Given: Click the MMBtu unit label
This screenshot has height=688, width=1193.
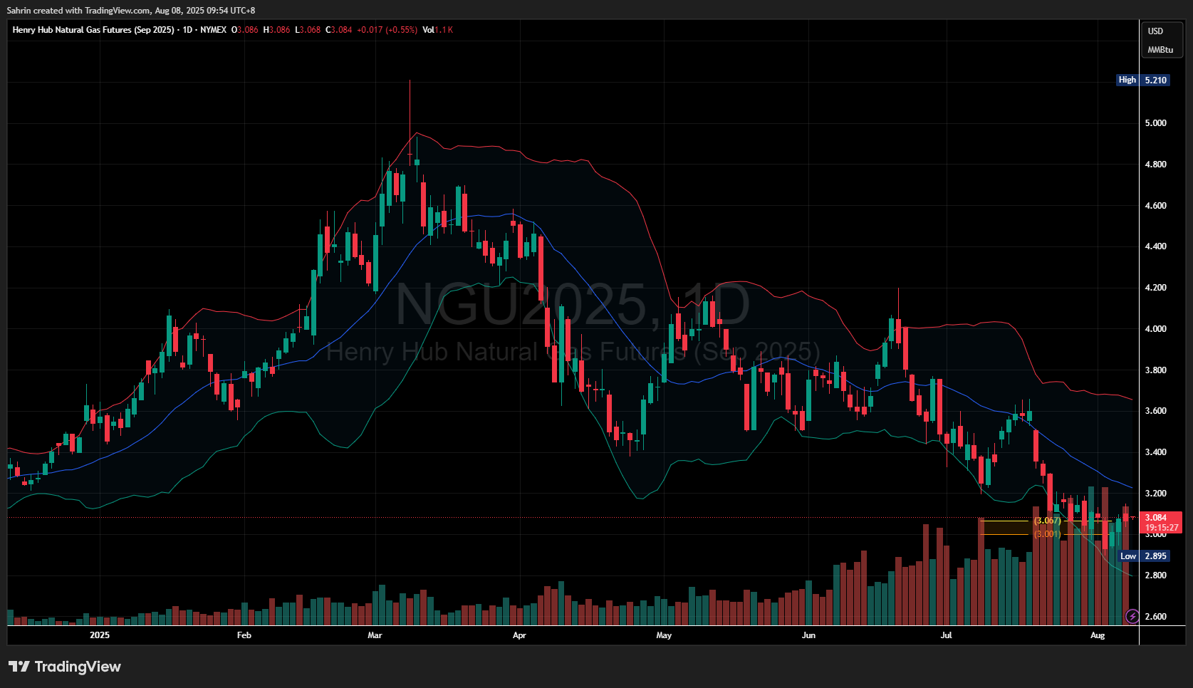Looking at the screenshot, I should 1160,50.
